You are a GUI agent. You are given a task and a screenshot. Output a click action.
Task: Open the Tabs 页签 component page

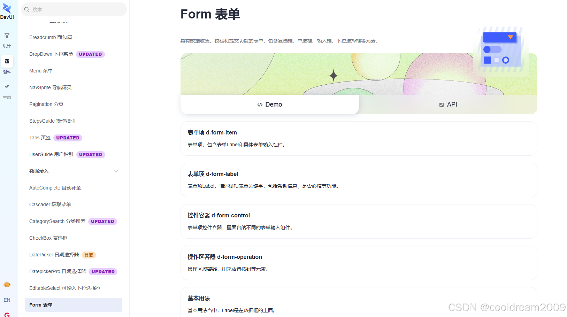pyautogui.click(x=40, y=138)
